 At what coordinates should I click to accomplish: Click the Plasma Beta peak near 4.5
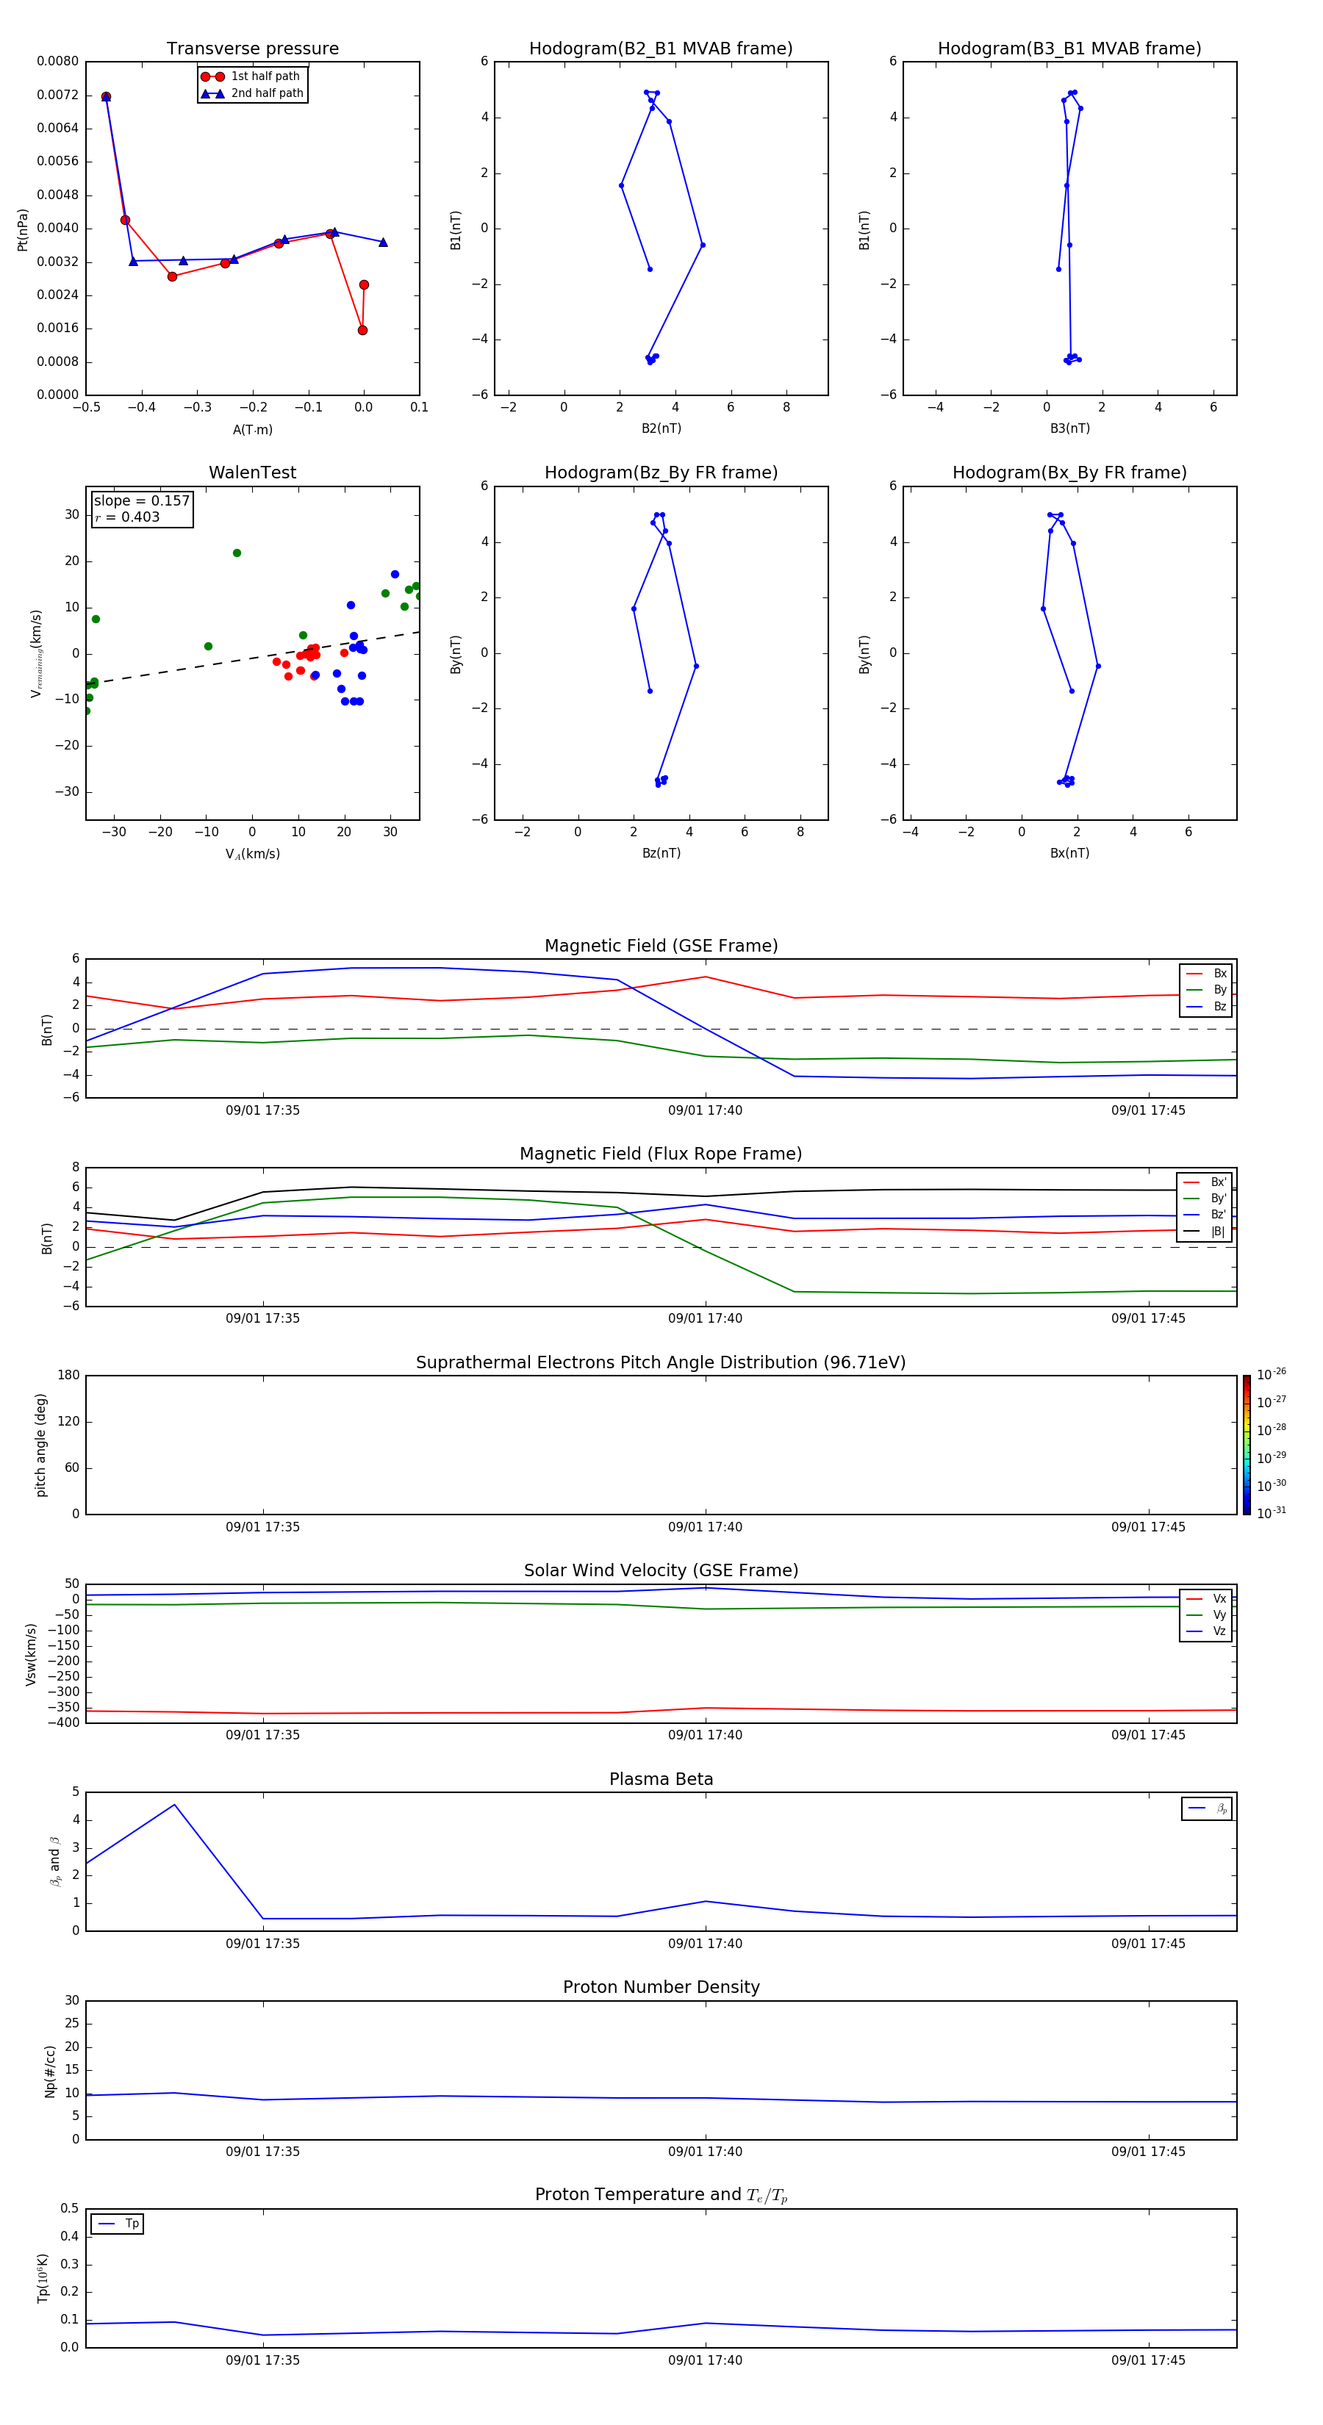174,1805
